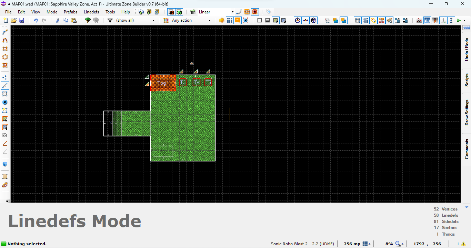
Task: Toggle full brightness sun icon
Action: click(x=222, y=21)
